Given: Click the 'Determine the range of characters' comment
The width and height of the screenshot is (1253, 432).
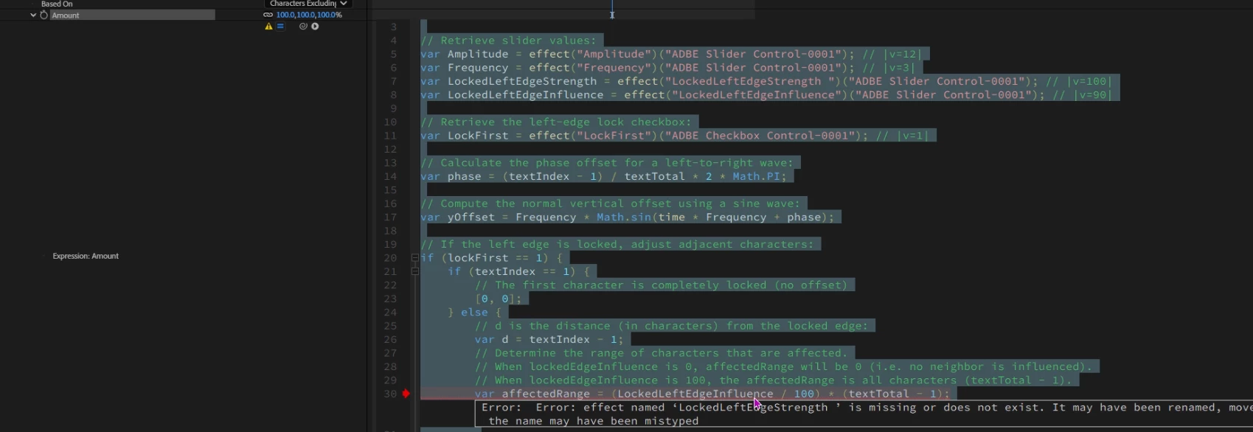Looking at the screenshot, I should pyautogui.click(x=662, y=353).
